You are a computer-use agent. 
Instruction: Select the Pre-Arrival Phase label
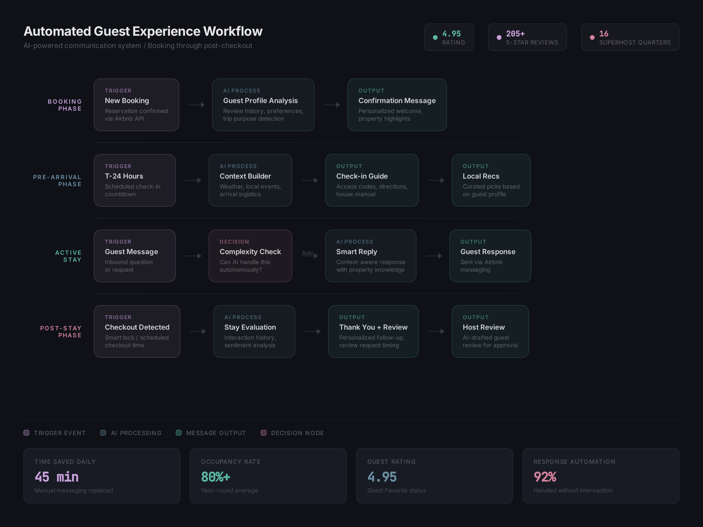click(57, 180)
